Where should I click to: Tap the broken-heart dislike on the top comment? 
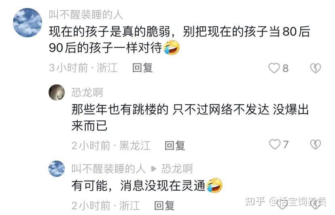(x=315, y=68)
